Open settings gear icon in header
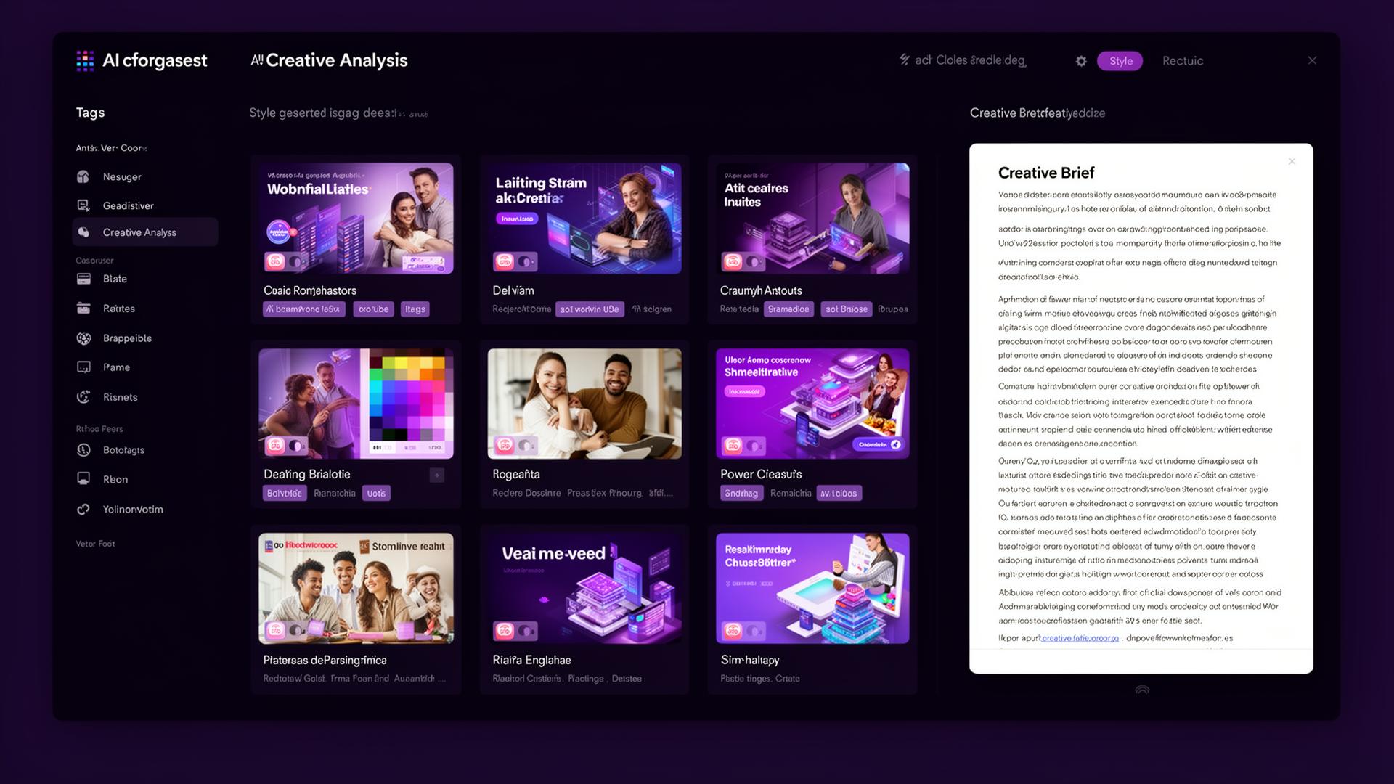 click(1081, 61)
